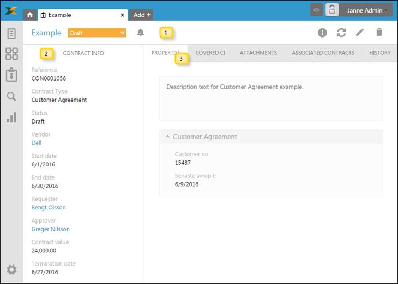The width and height of the screenshot is (398, 284).
Task: Click the home tab icon
Action: 30,15
